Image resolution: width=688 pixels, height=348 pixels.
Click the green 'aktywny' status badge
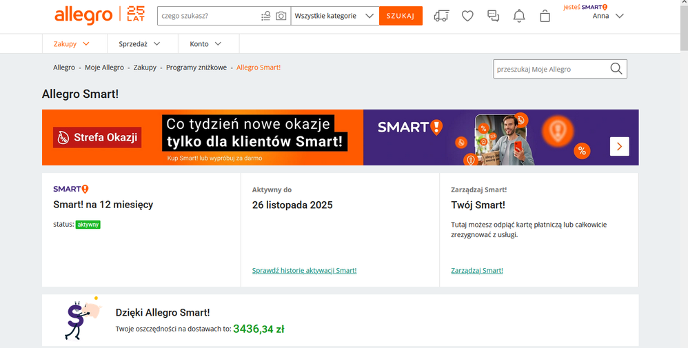[88, 225]
